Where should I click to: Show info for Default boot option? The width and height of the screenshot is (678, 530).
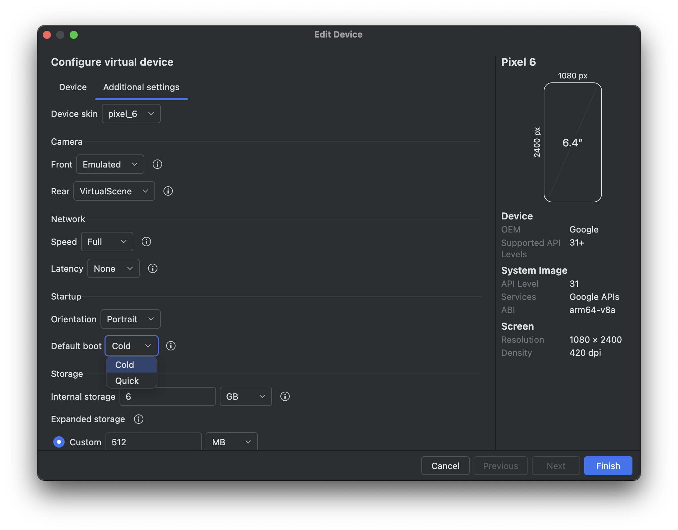tap(171, 346)
